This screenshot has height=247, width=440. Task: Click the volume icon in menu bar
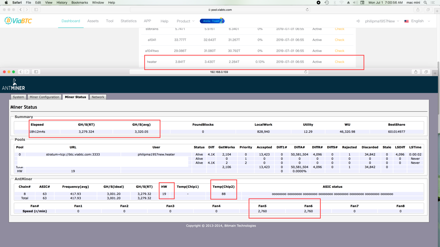(355, 2)
